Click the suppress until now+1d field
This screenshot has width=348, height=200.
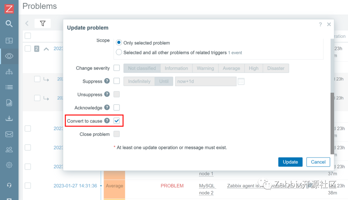[205, 81]
